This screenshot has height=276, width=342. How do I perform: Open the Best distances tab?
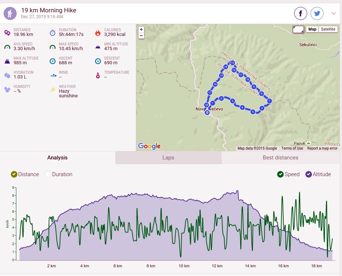pos(280,158)
